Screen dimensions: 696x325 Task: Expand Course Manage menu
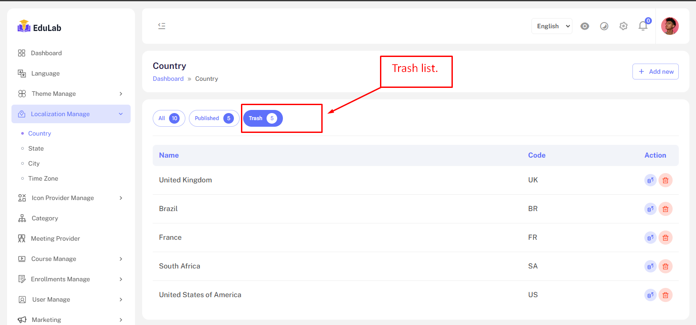coord(71,259)
